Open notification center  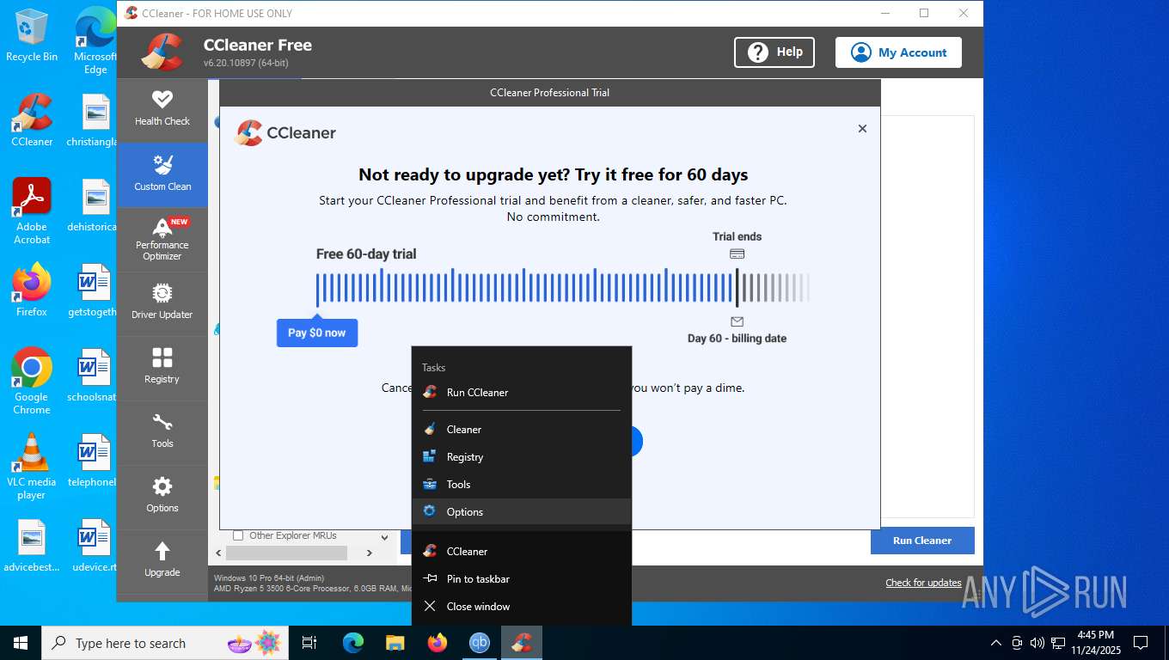(1141, 643)
